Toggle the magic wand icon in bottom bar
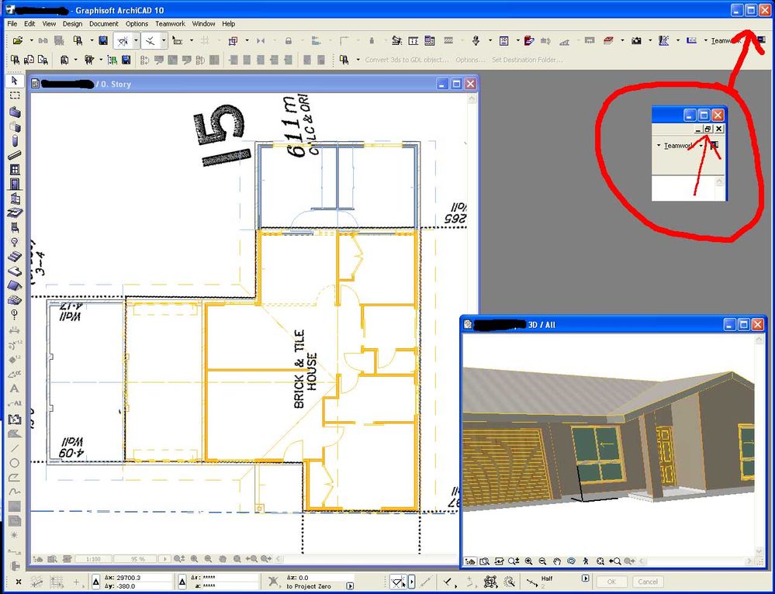Image resolution: width=775 pixels, height=594 pixels. (509, 582)
